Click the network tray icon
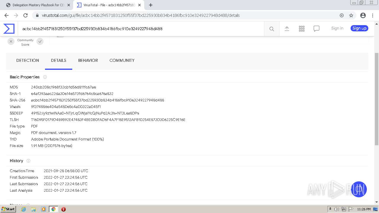This screenshot has height=213, width=379. tap(344, 209)
